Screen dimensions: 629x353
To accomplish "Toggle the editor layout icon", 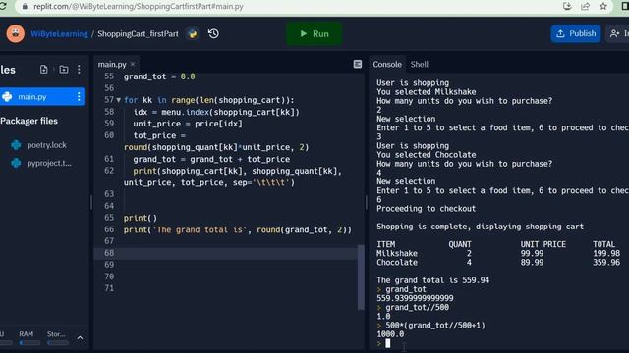I will [358, 64].
